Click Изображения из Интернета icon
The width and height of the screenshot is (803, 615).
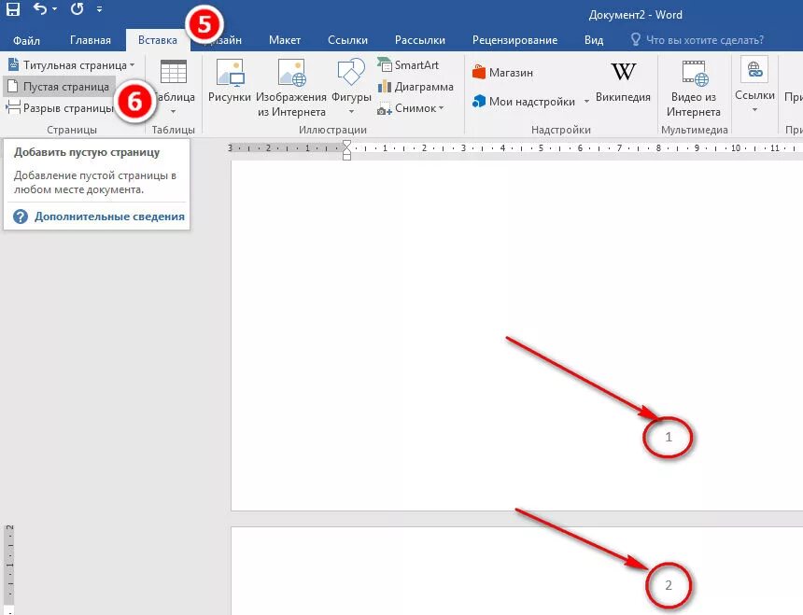point(291,72)
